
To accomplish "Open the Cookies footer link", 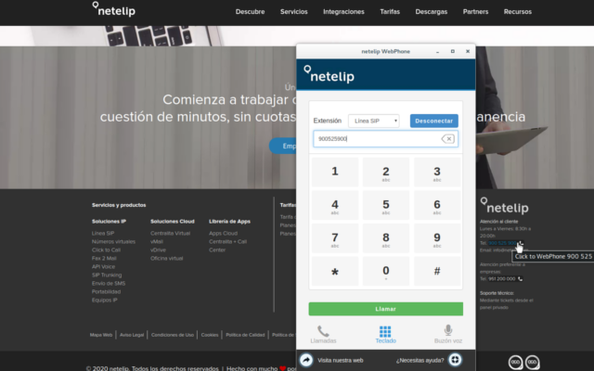I will pos(210,335).
